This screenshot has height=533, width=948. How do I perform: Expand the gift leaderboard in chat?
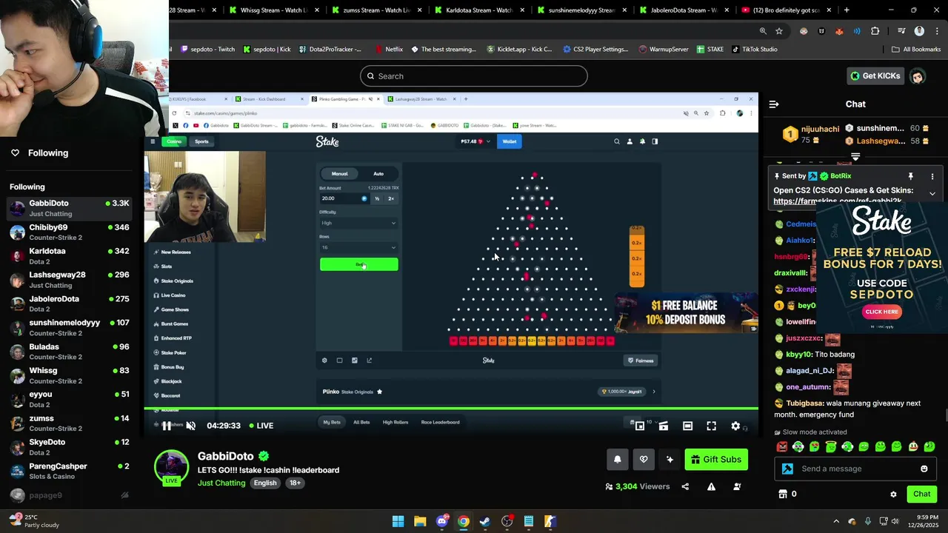tap(855, 156)
